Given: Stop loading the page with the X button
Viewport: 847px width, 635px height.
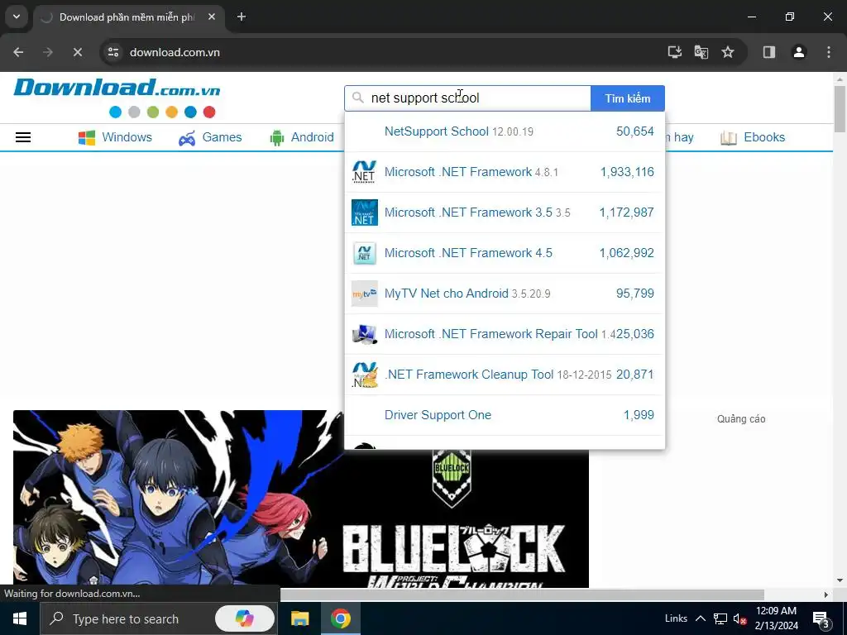Looking at the screenshot, I should [77, 52].
